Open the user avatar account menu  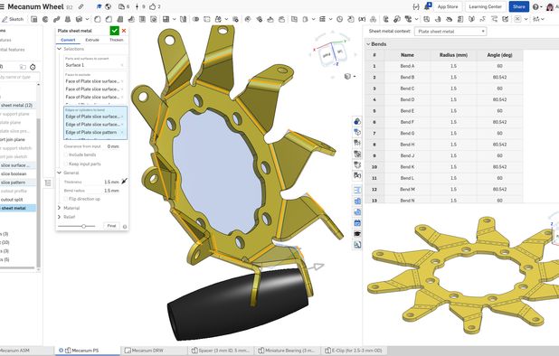pyautogui.click(x=550, y=6)
